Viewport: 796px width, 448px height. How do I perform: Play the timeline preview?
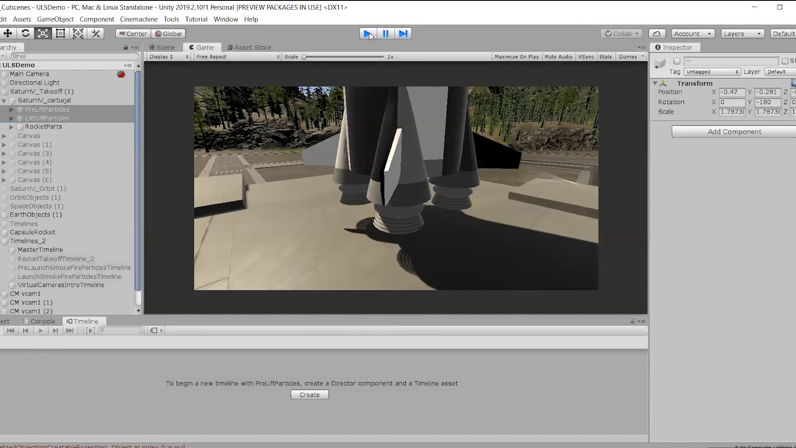click(40, 331)
